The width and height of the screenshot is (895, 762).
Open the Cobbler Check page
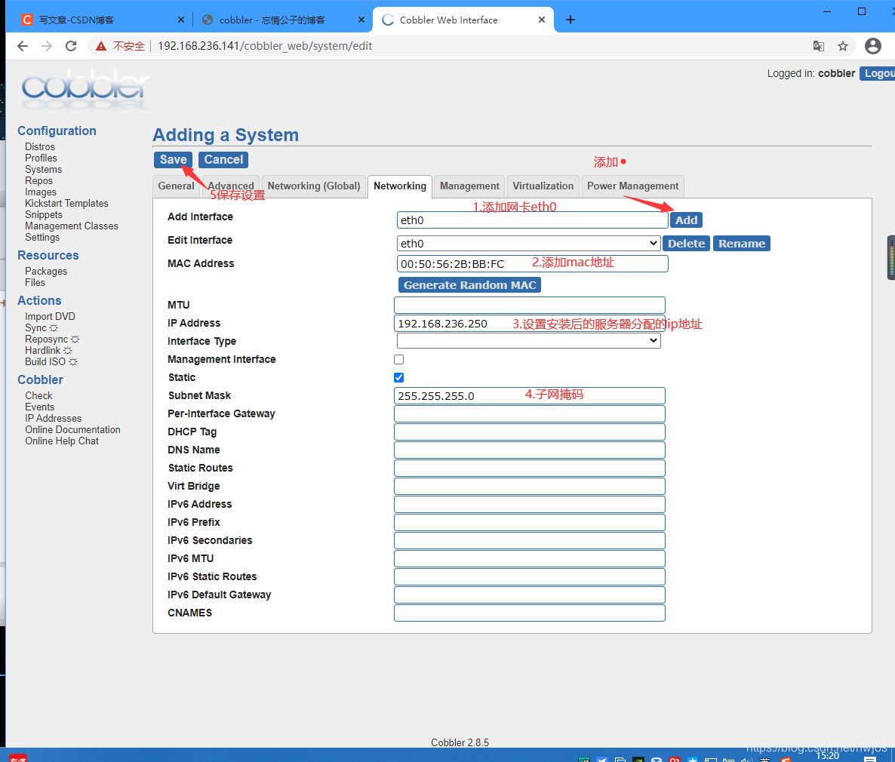point(38,395)
